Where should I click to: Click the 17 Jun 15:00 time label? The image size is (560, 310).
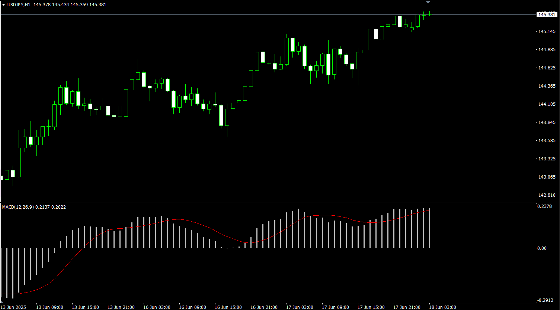(371, 307)
